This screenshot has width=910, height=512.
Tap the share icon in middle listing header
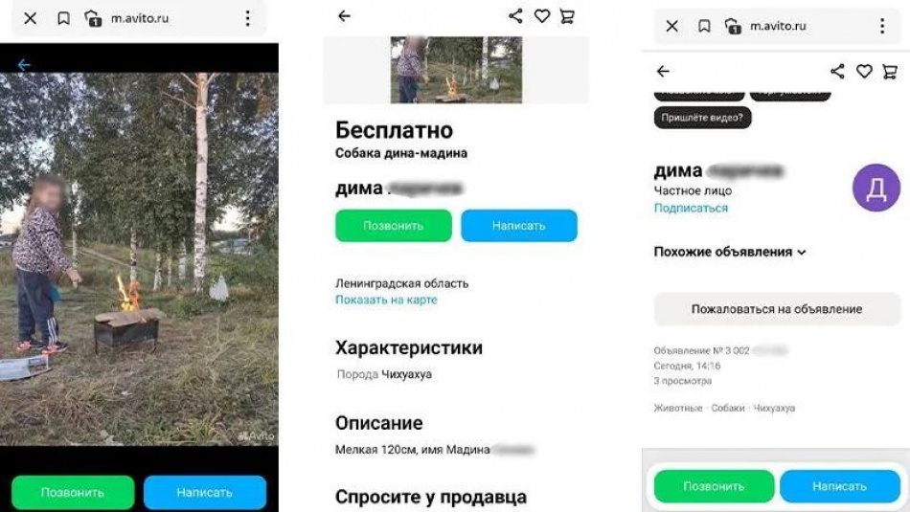(514, 16)
